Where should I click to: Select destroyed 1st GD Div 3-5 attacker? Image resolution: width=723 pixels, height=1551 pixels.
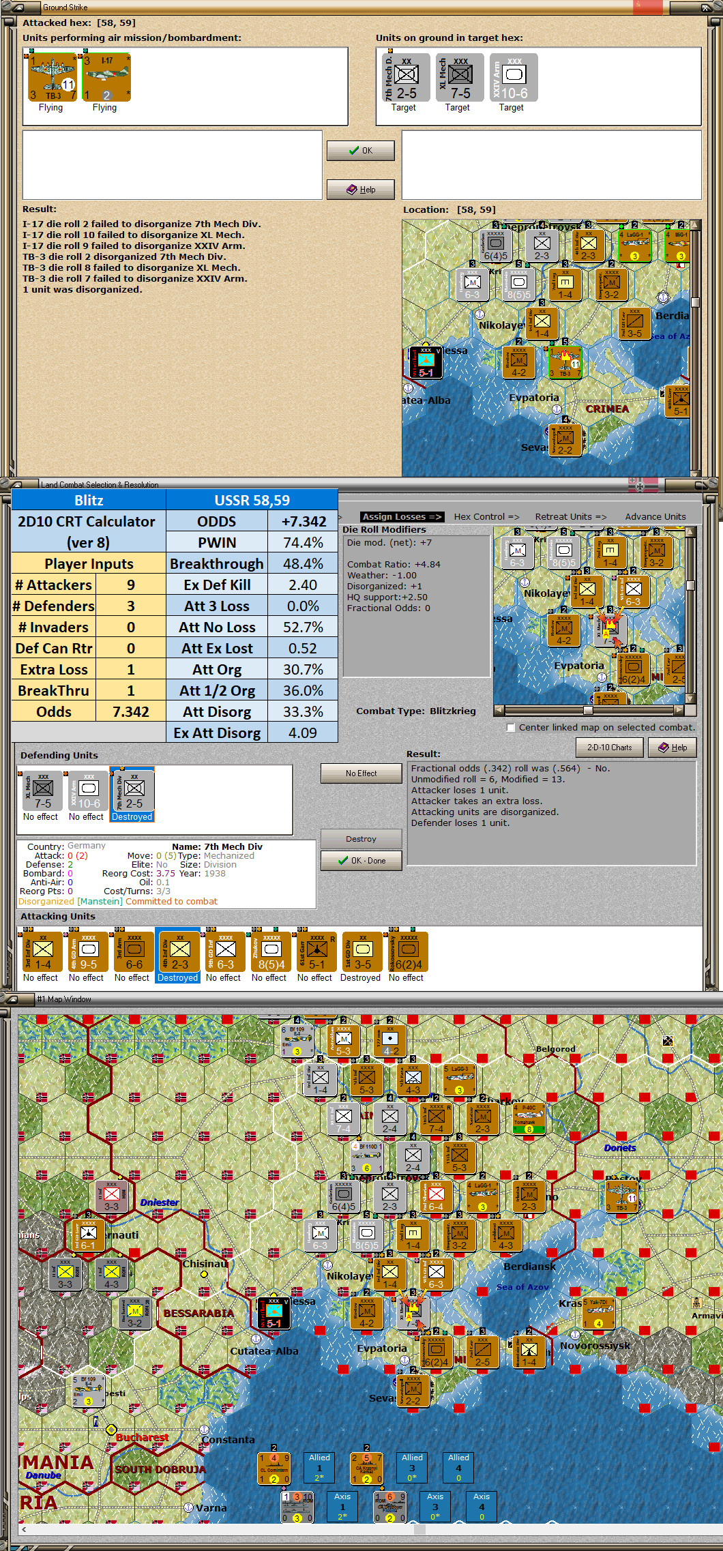pyautogui.click(x=361, y=951)
